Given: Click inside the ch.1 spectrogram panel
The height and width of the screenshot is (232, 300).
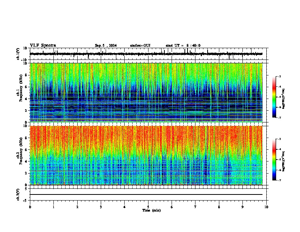Looking at the screenshot, I should (x=146, y=92).
